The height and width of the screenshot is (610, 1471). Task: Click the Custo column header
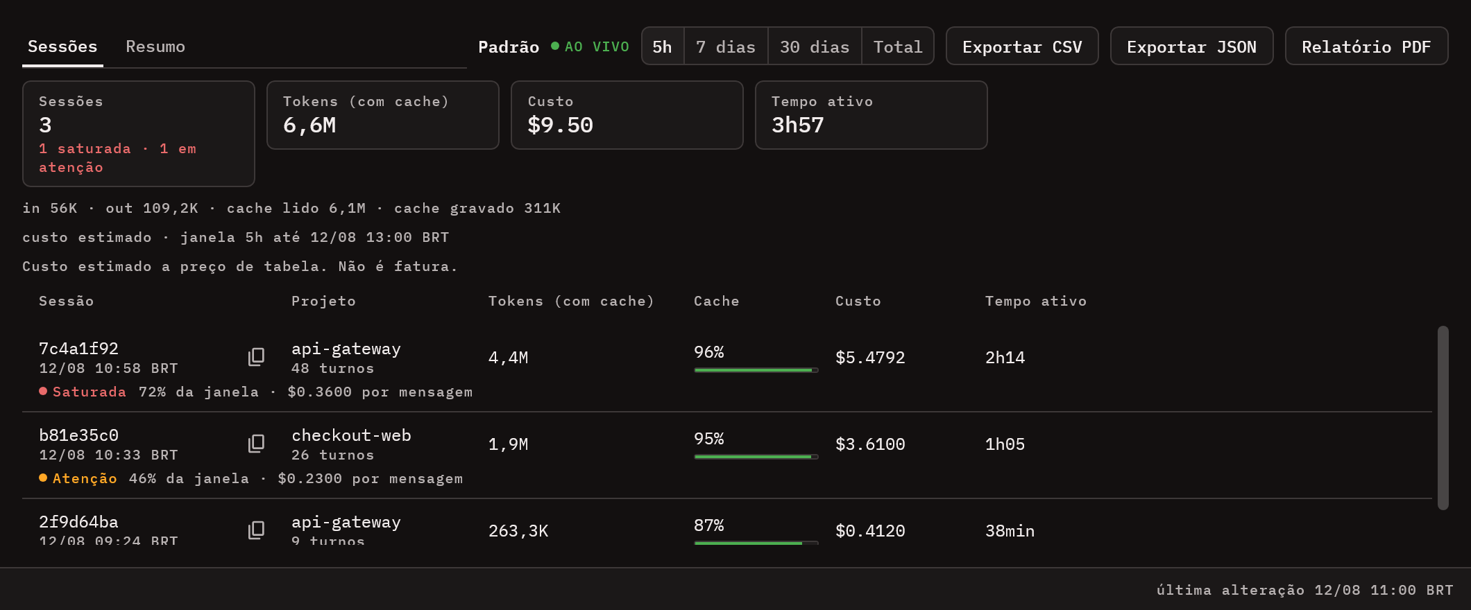(858, 301)
